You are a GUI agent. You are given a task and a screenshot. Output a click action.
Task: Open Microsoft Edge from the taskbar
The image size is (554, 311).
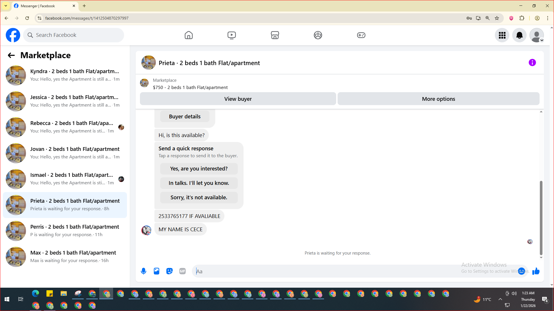[35, 294]
